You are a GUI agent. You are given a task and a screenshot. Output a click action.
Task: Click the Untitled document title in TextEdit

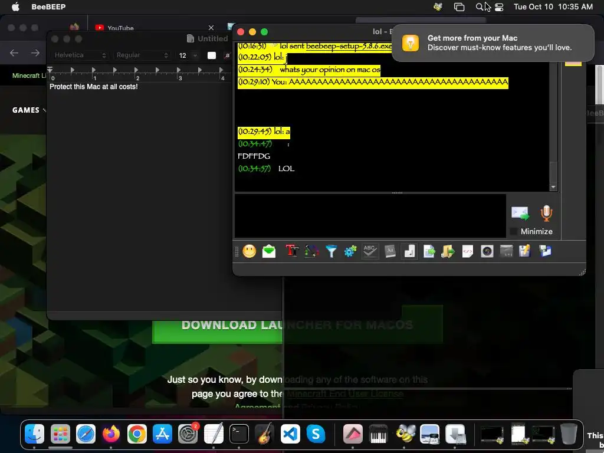pyautogui.click(x=212, y=38)
